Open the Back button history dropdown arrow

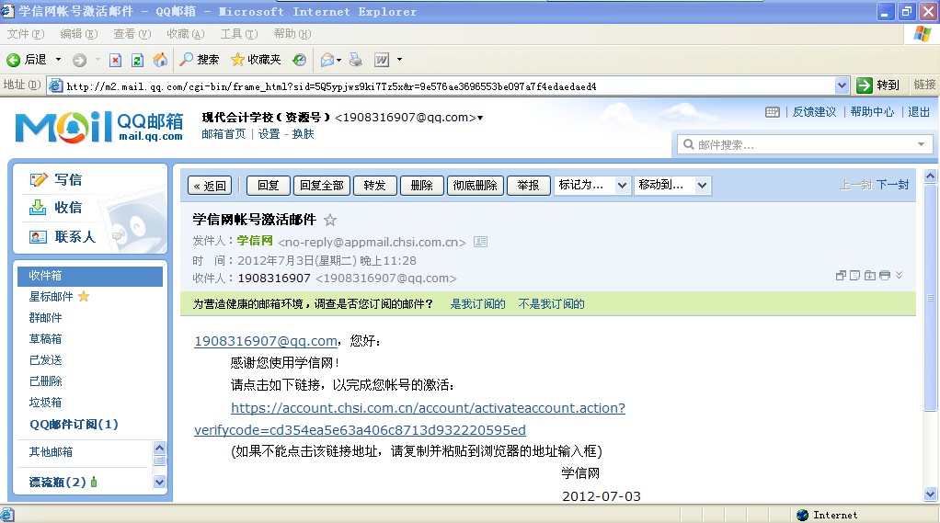coord(58,60)
